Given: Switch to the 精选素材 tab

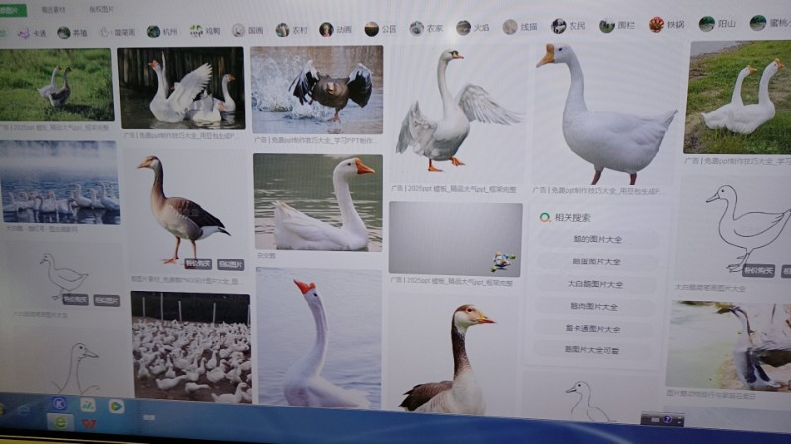Looking at the screenshot, I should 53,10.
